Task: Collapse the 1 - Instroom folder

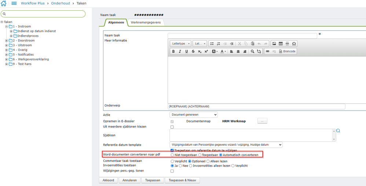Action: [x=7, y=27]
